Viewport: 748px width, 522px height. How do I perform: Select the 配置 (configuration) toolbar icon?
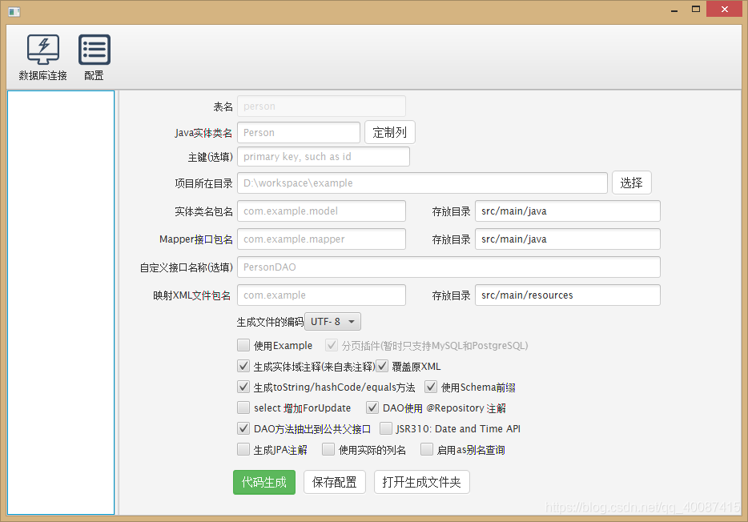94,56
